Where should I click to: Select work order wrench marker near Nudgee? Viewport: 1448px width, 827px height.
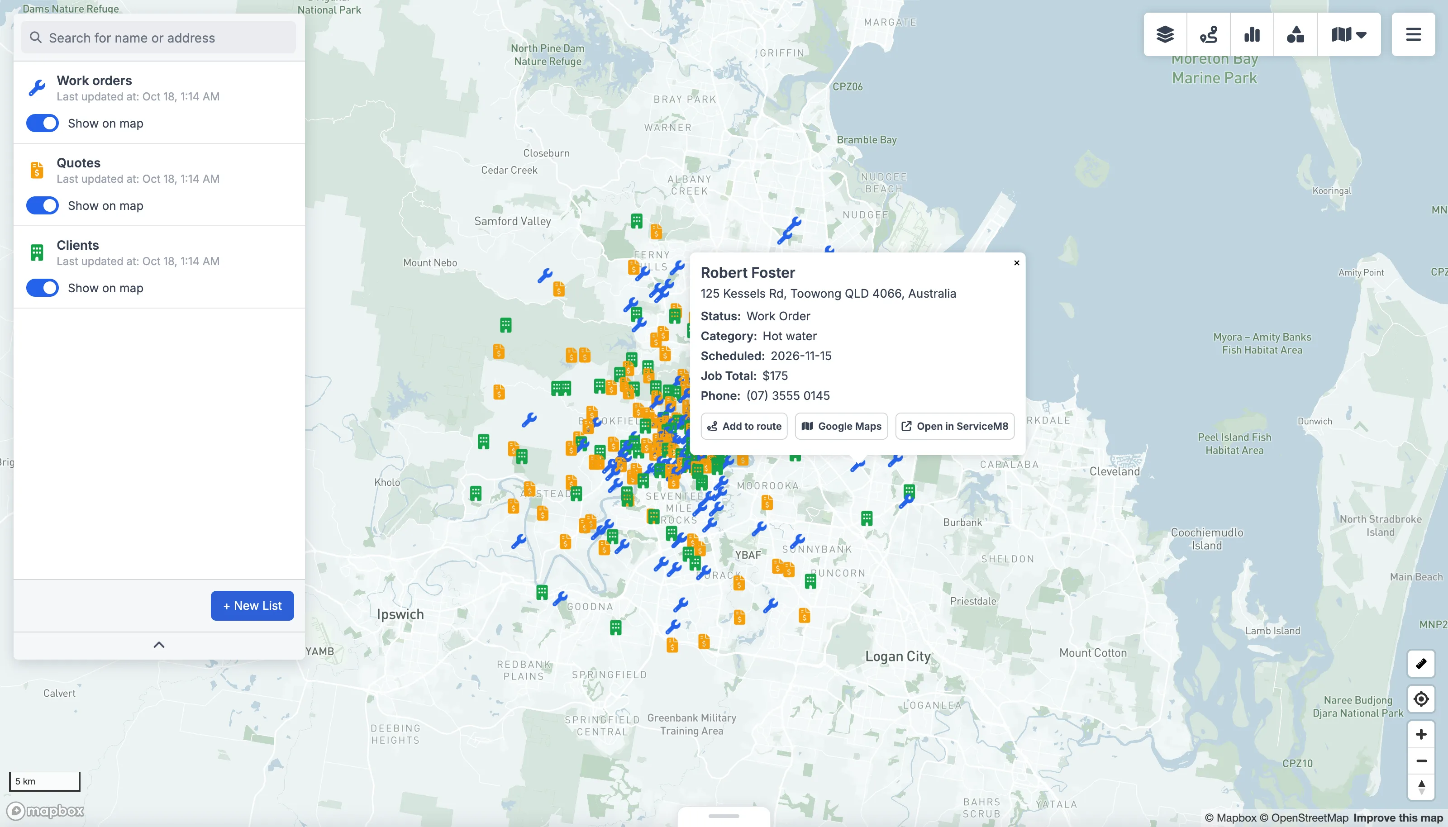tap(793, 224)
